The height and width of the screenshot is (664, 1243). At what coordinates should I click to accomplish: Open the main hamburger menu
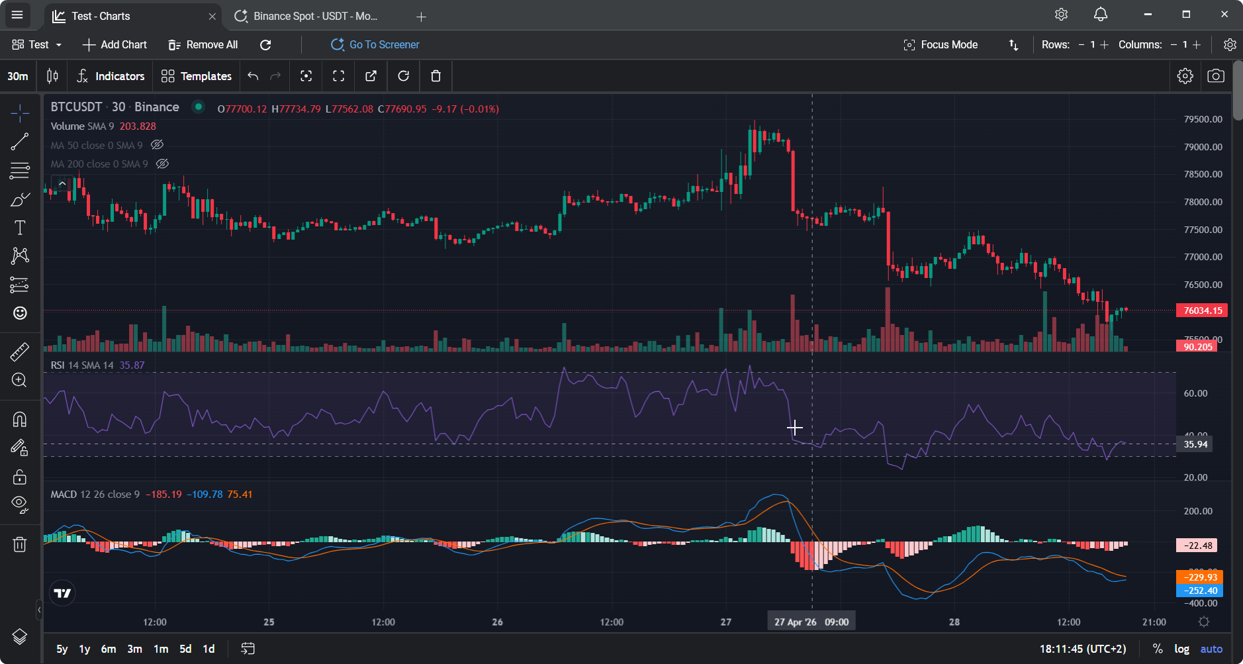17,15
